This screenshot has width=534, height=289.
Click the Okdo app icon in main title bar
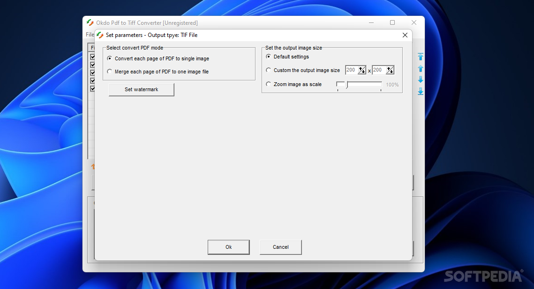coord(90,23)
